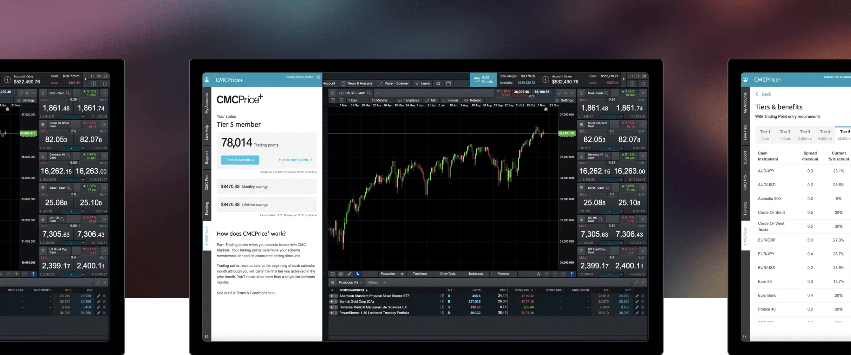Image resolution: width=851 pixels, height=355 pixels.
Task: Expand the Barrick Gold Corp position row
Action: coord(331,301)
